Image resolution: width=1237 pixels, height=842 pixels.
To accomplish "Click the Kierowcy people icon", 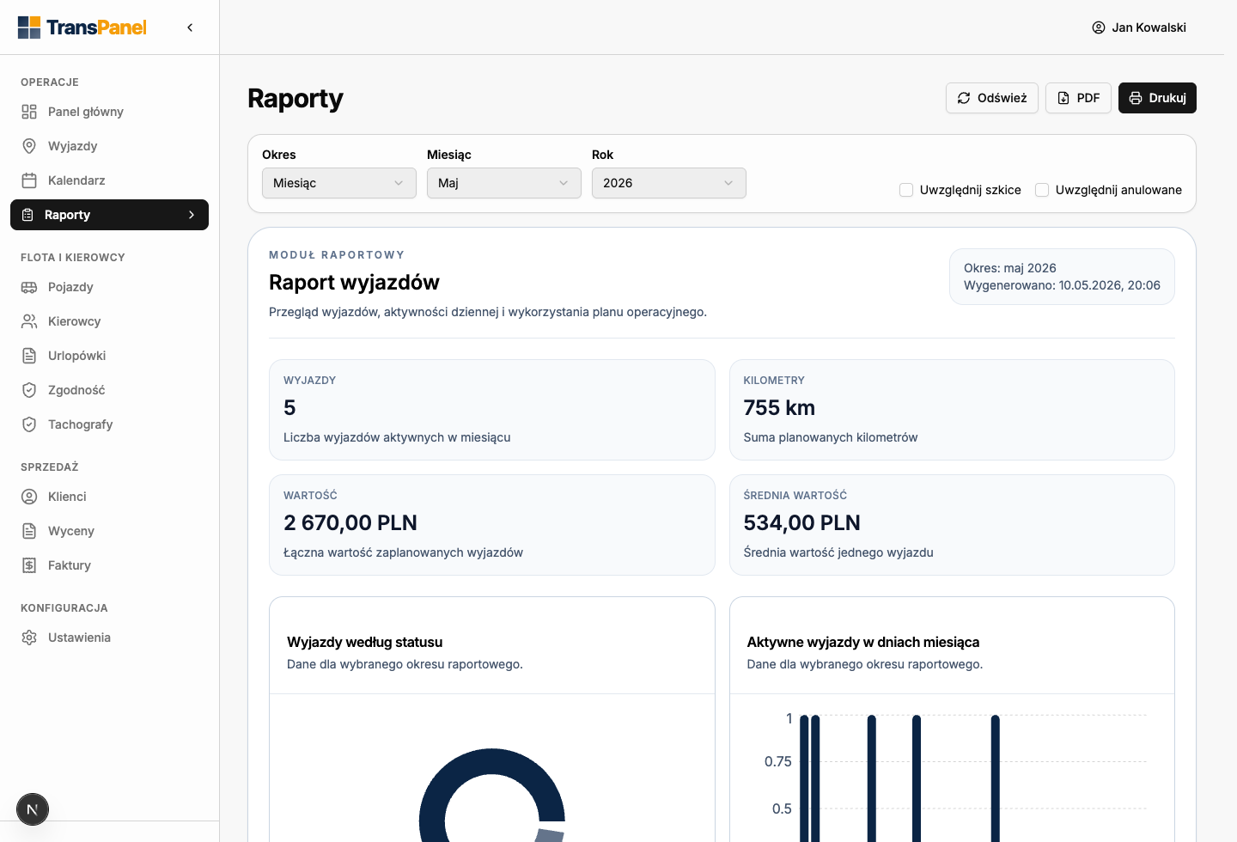I will 29,321.
